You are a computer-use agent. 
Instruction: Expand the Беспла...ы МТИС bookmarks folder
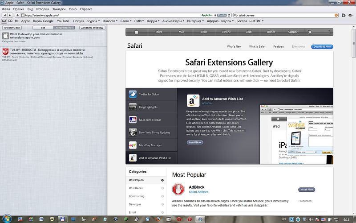[x=250, y=21]
